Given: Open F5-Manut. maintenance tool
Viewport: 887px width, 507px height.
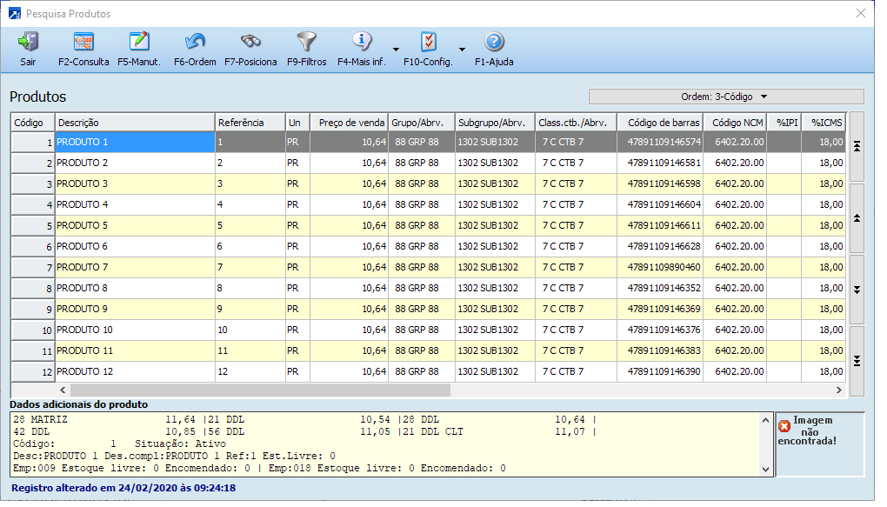Looking at the screenshot, I should click(138, 49).
